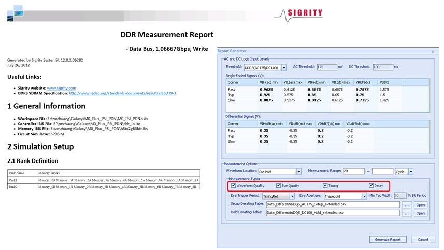Click the Measurement Range start field
This screenshot has height=250, width=444.
click(x=353, y=171)
